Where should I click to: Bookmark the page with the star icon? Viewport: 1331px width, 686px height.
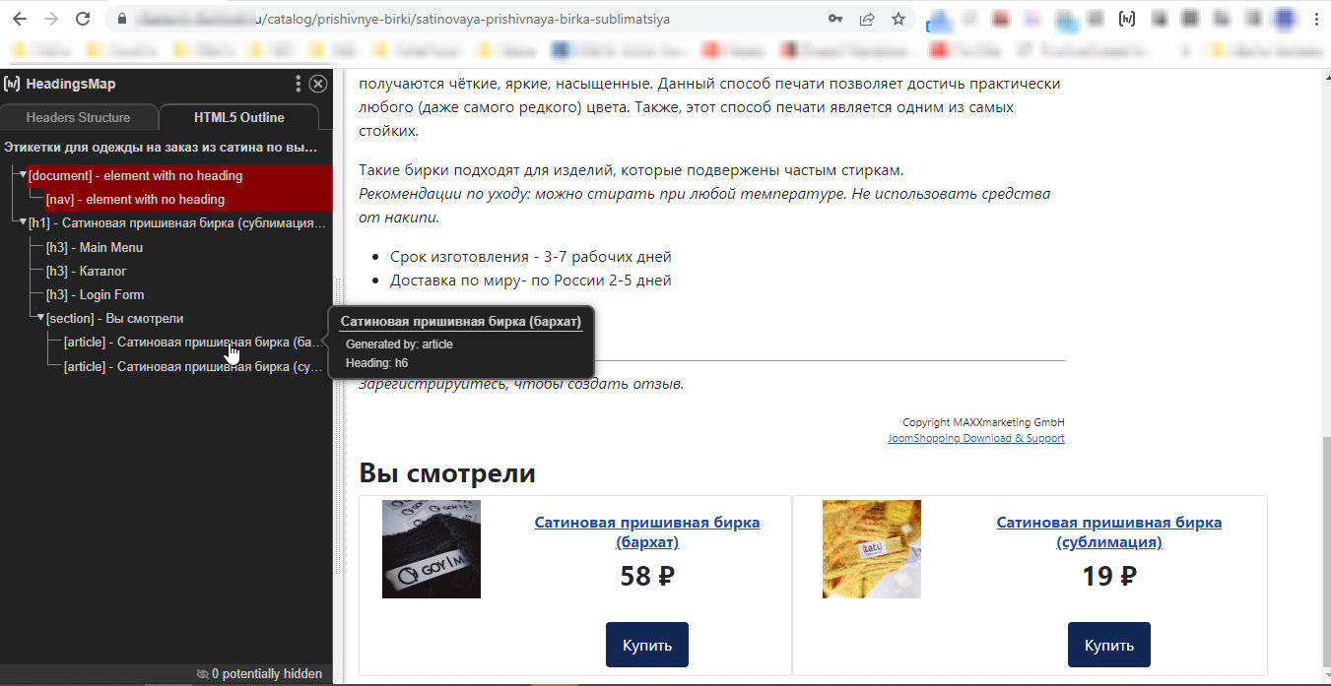point(898,18)
